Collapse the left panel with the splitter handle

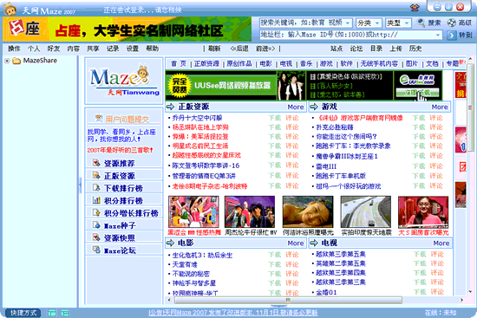point(80,185)
